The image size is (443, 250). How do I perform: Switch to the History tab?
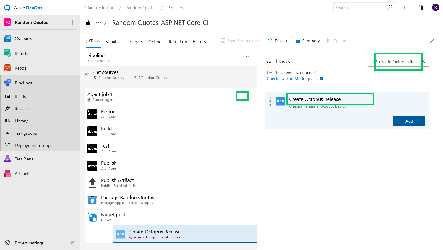[x=199, y=42]
